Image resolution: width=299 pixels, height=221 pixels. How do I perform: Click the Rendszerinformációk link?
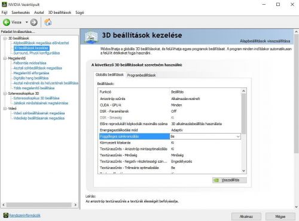pyautogui.click(x=25, y=216)
